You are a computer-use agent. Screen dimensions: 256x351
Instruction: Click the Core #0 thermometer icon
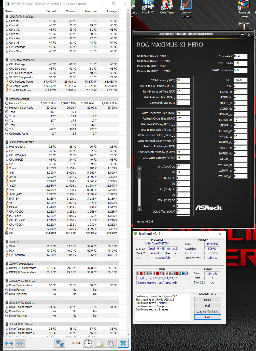click(x=7, y=21)
